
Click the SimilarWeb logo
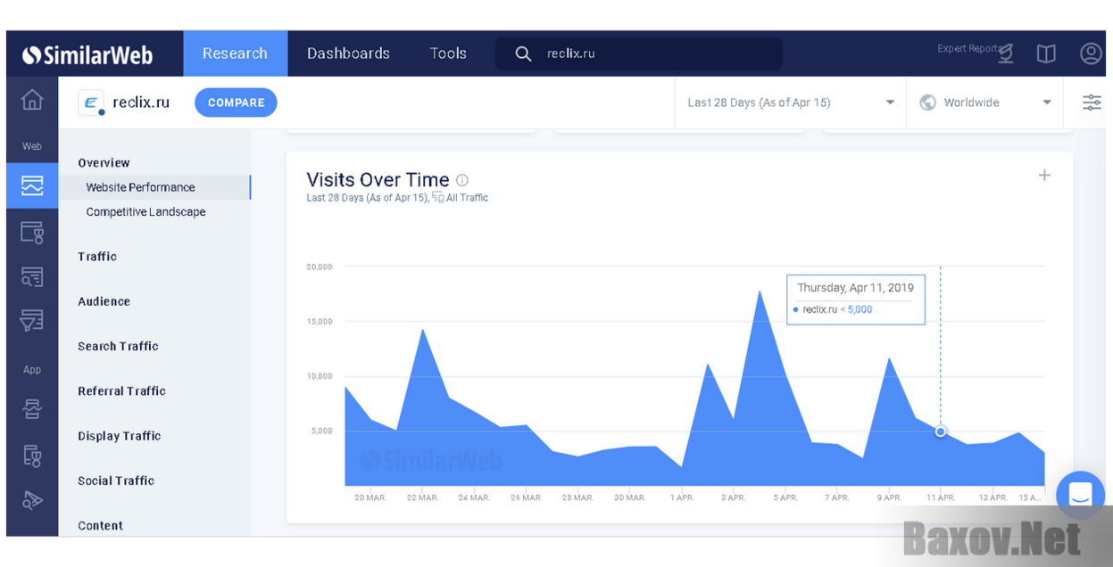(87, 55)
